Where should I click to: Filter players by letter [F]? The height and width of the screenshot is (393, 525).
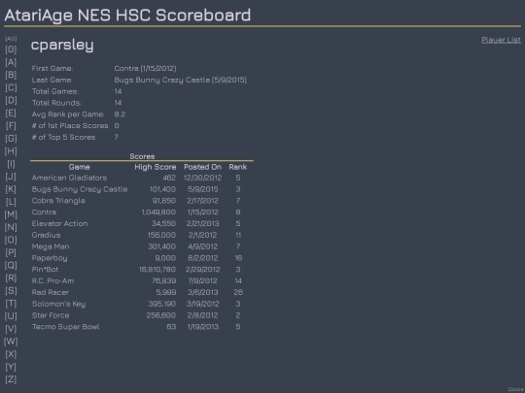click(x=11, y=125)
